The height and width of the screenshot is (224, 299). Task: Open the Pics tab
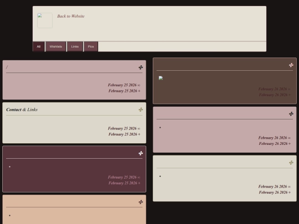91,46
